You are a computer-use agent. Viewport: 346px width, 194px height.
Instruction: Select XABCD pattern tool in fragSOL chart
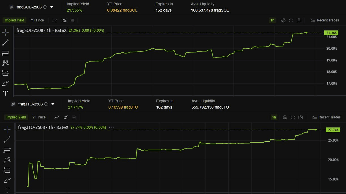coord(5,63)
